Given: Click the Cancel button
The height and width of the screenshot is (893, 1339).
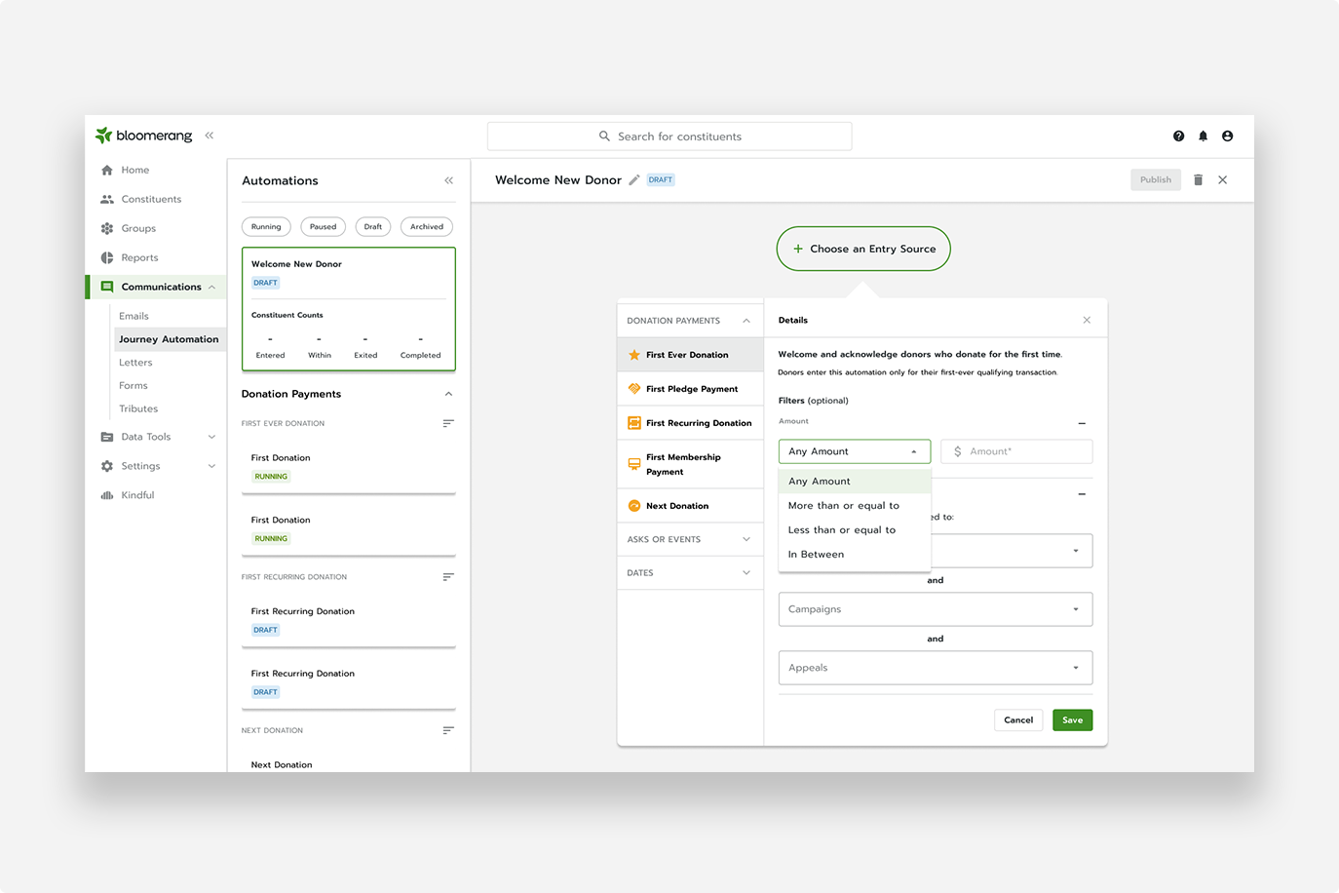Looking at the screenshot, I should [1018, 720].
